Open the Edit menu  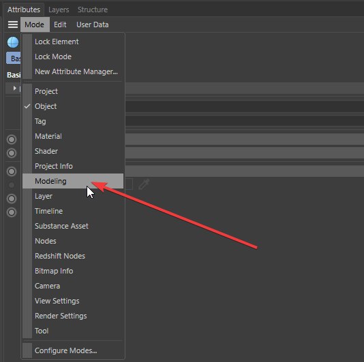click(60, 24)
